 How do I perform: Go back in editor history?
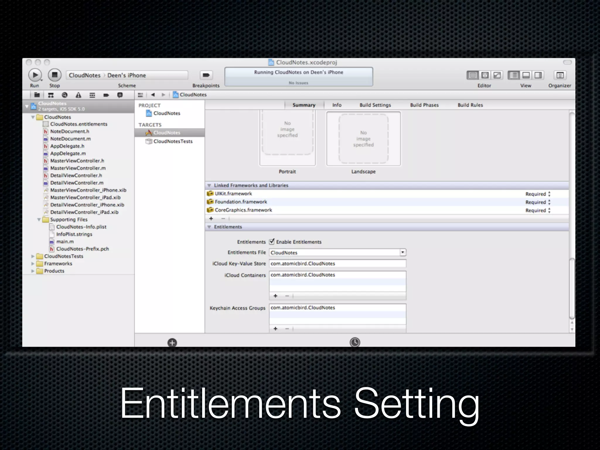pos(153,95)
